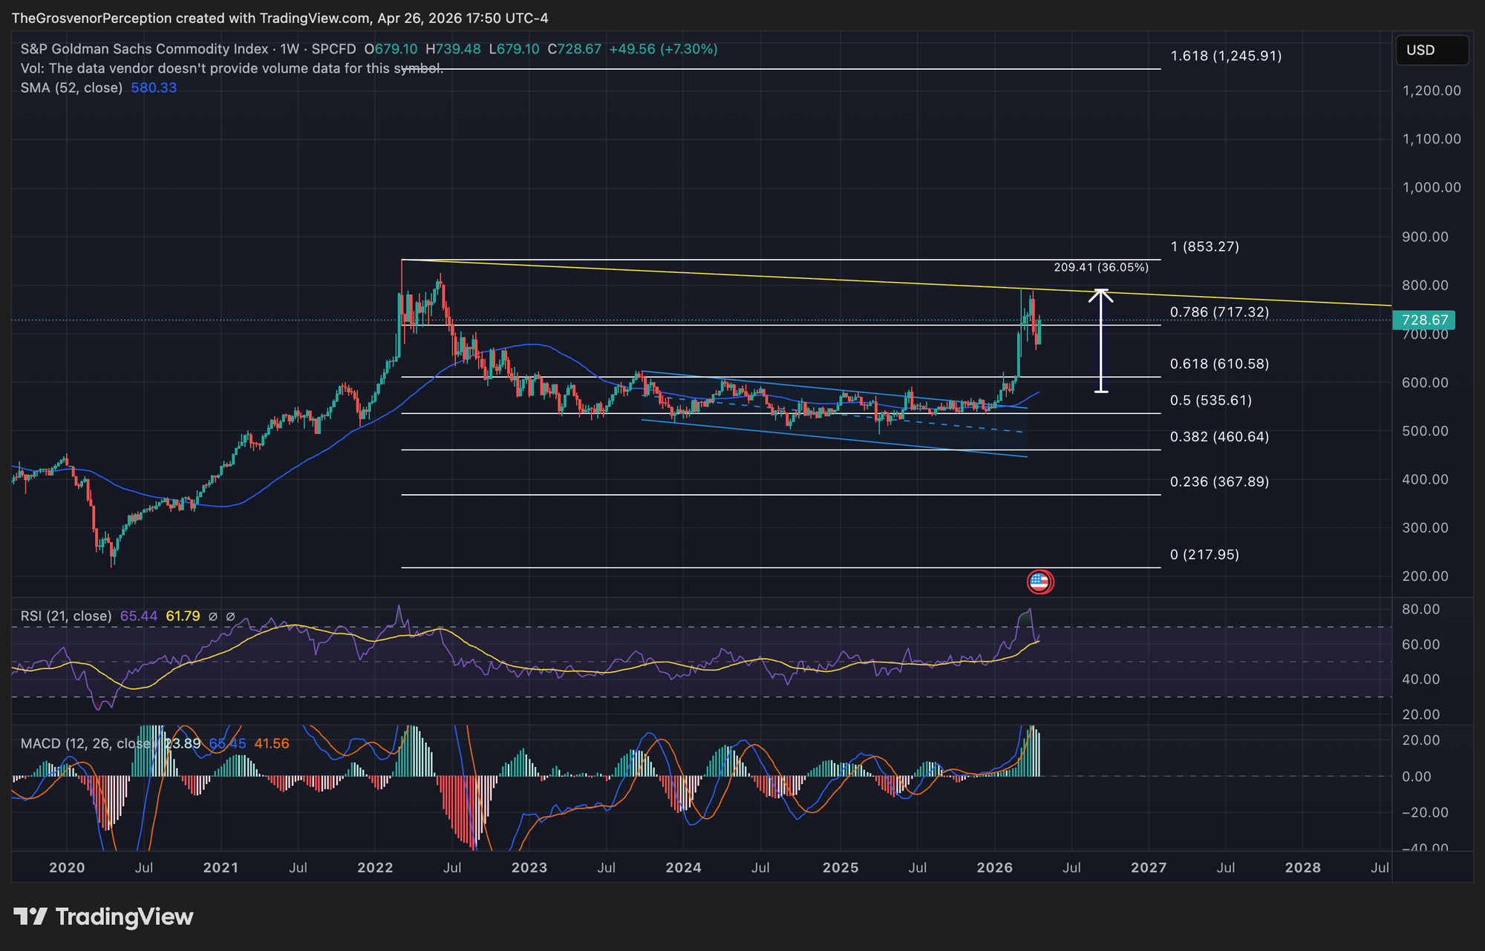Image resolution: width=1485 pixels, height=951 pixels.
Task: Click the 0.618 (610.58) Fibonacci label
Action: coord(1219,364)
